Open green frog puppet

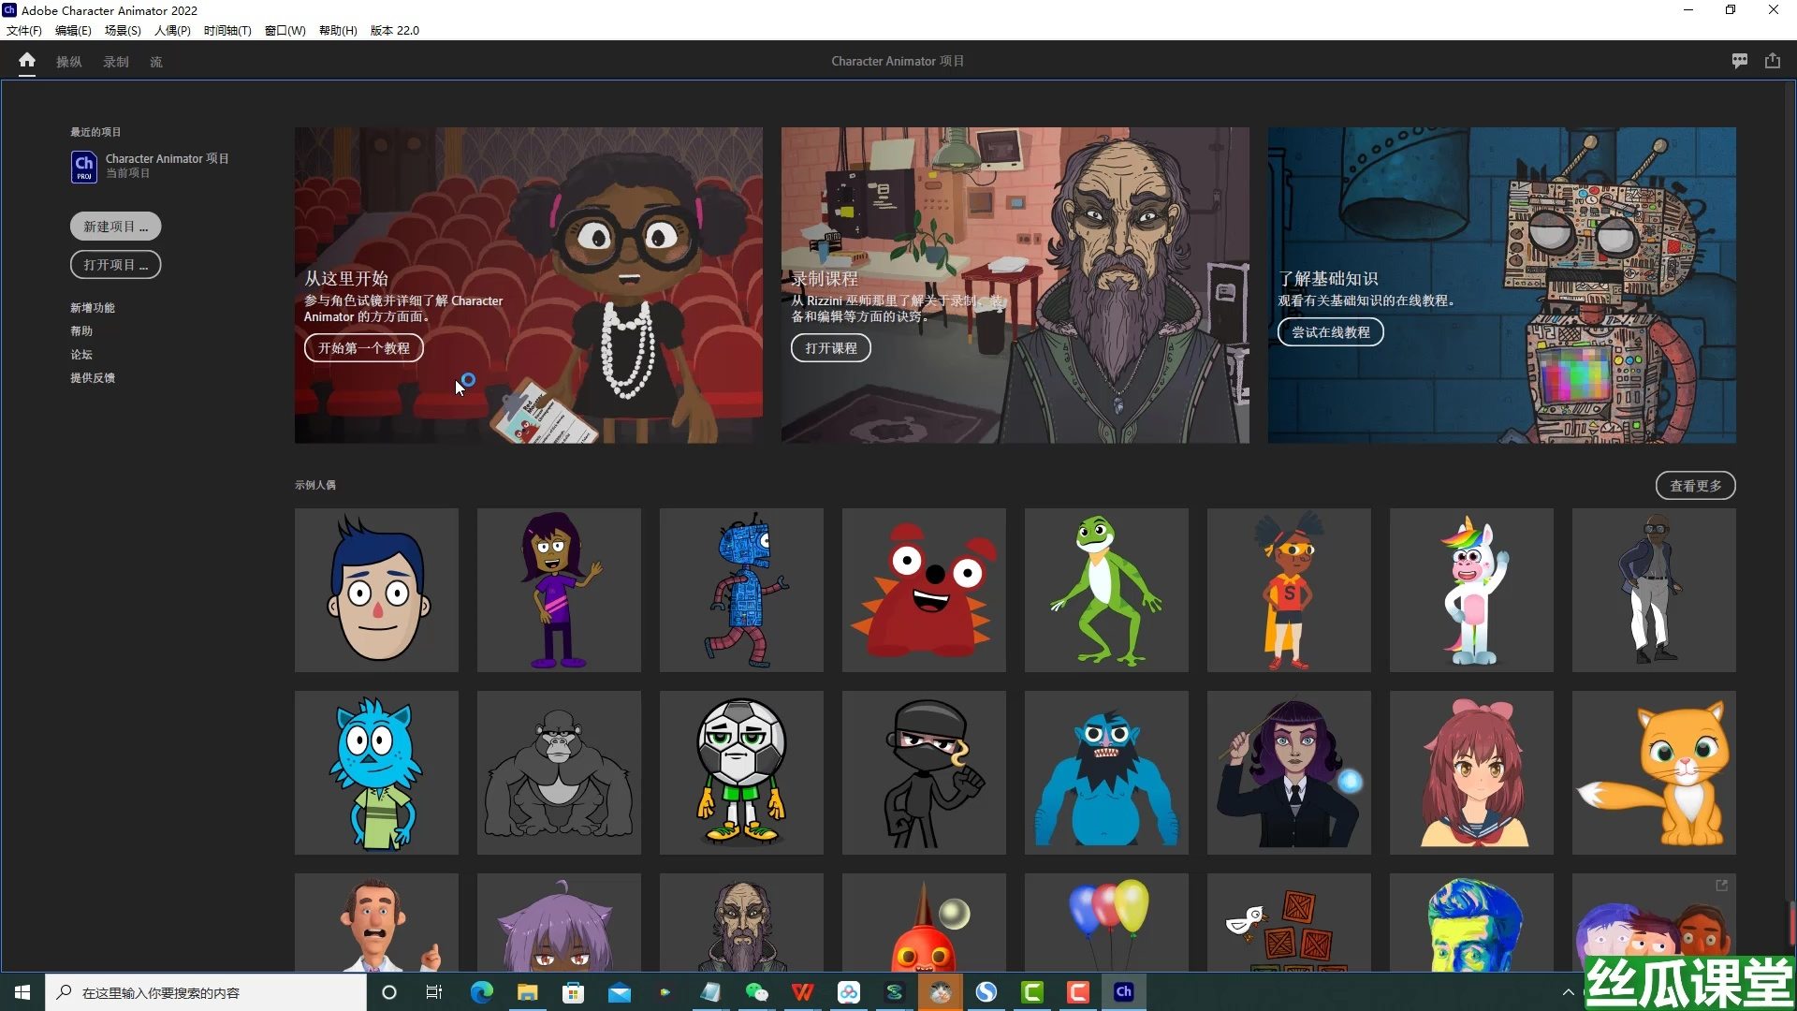click(1106, 590)
